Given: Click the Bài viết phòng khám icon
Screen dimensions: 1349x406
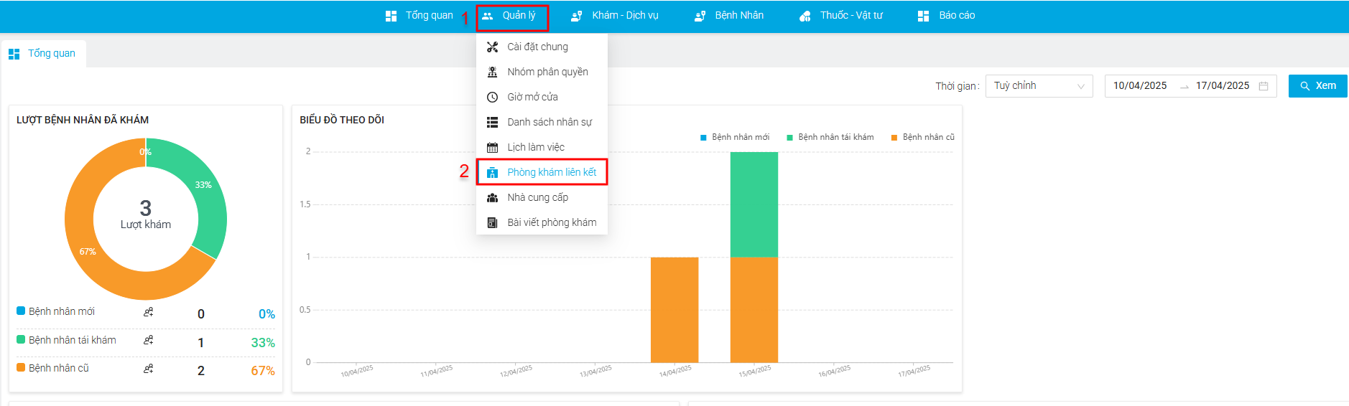Looking at the screenshot, I should (x=492, y=222).
